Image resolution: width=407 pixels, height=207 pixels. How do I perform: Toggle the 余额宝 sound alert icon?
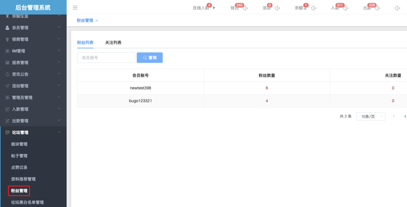point(314,8)
